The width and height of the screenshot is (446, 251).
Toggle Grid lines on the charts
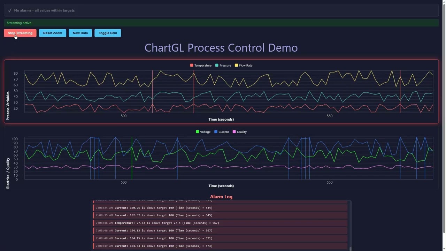(108, 33)
